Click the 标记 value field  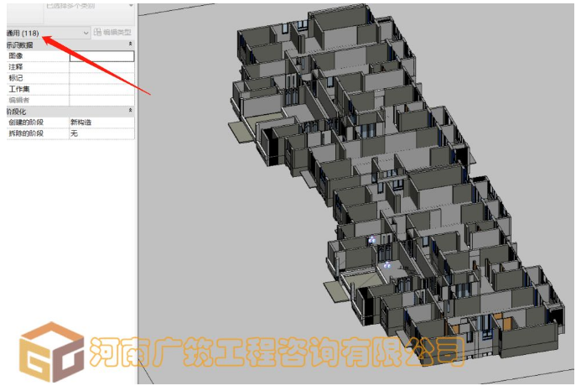tap(102, 78)
